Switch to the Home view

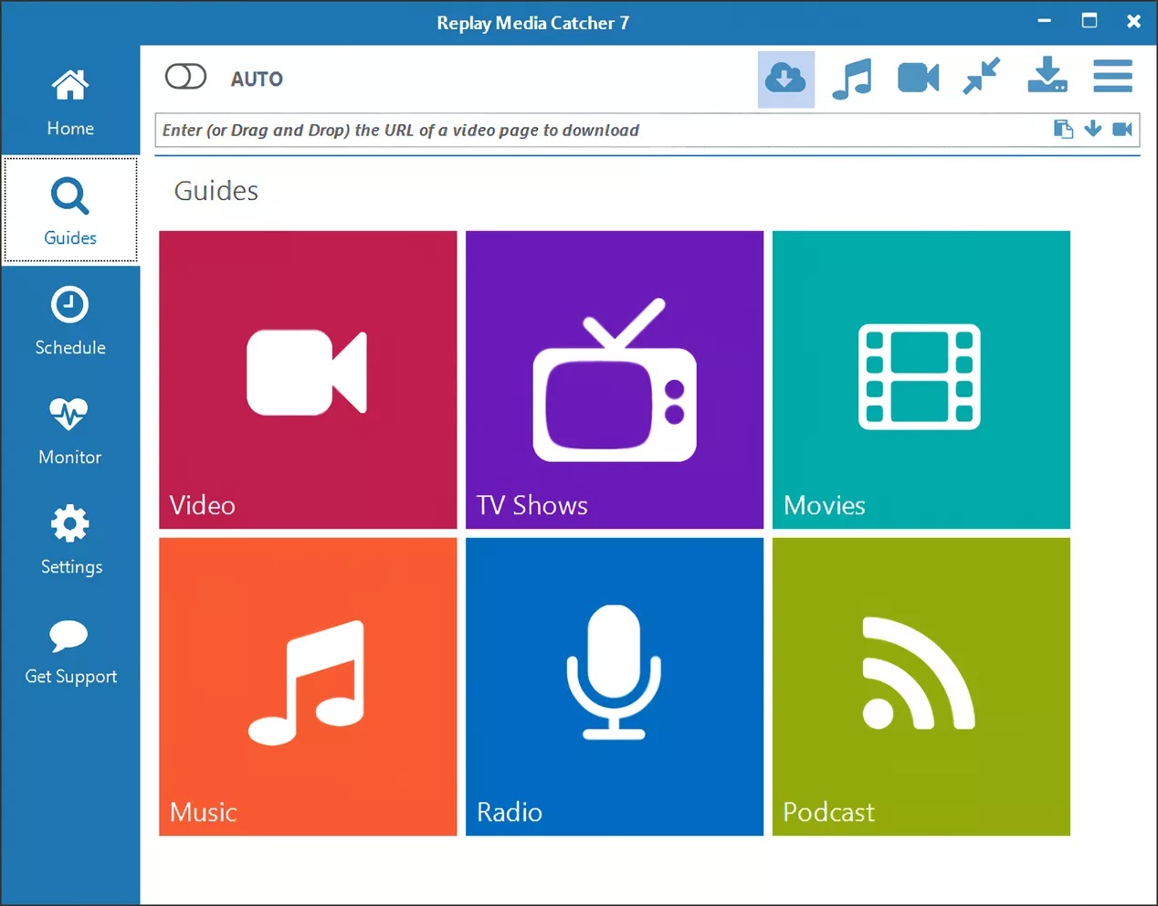coord(70,100)
